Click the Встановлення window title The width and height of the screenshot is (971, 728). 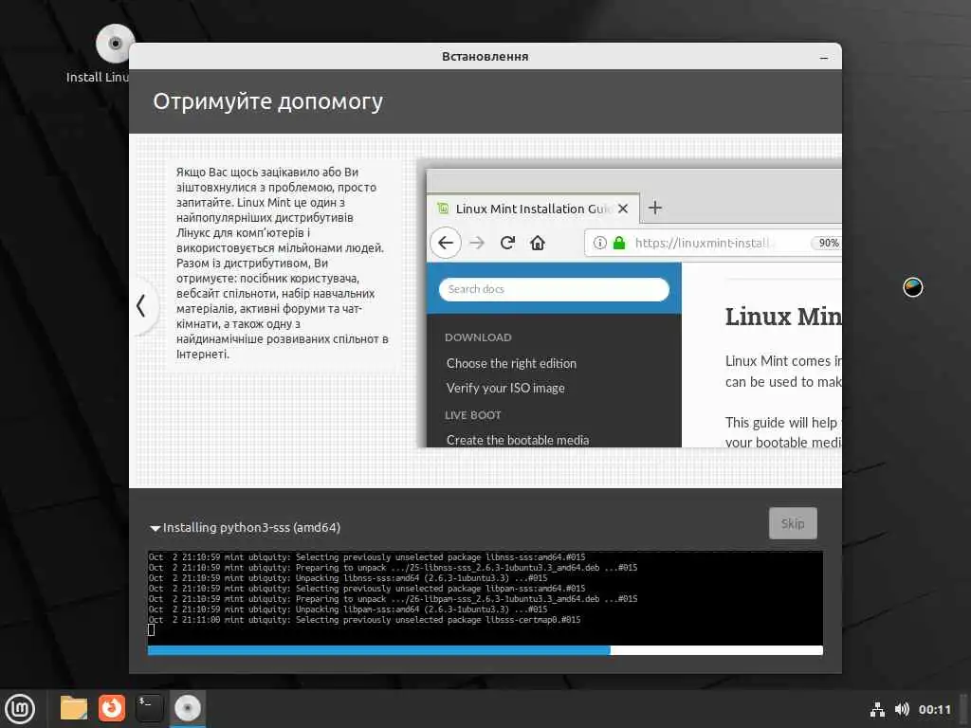[x=485, y=56]
